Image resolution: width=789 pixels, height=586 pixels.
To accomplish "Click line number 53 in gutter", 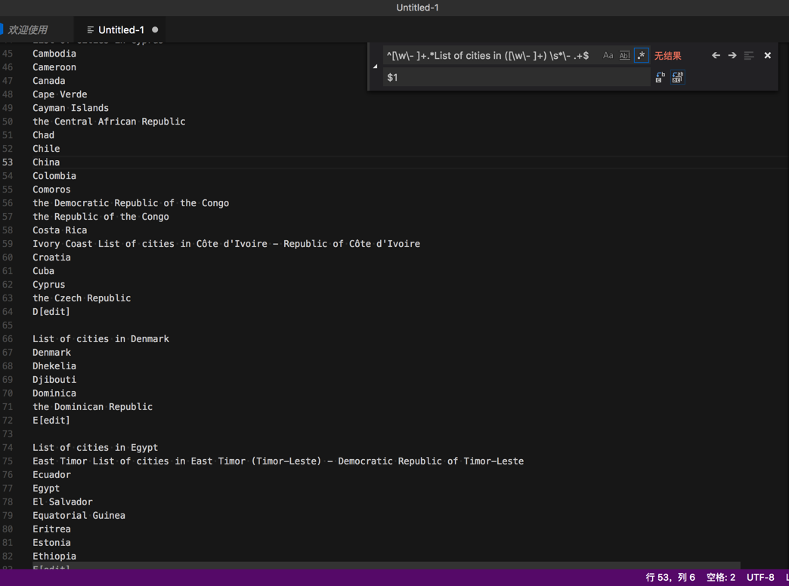I will coord(8,162).
